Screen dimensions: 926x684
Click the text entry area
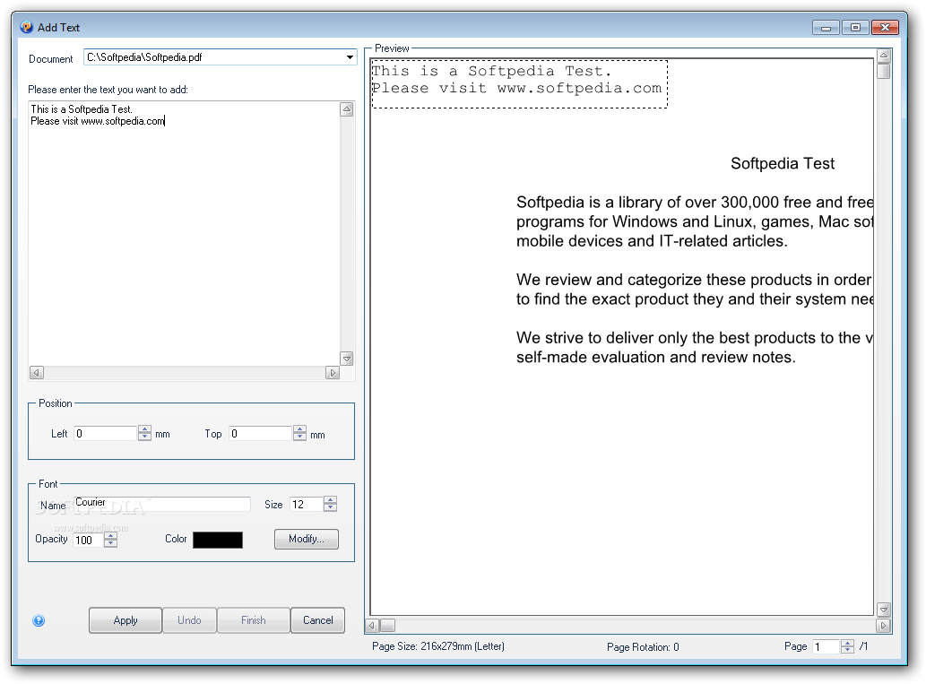click(x=185, y=233)
